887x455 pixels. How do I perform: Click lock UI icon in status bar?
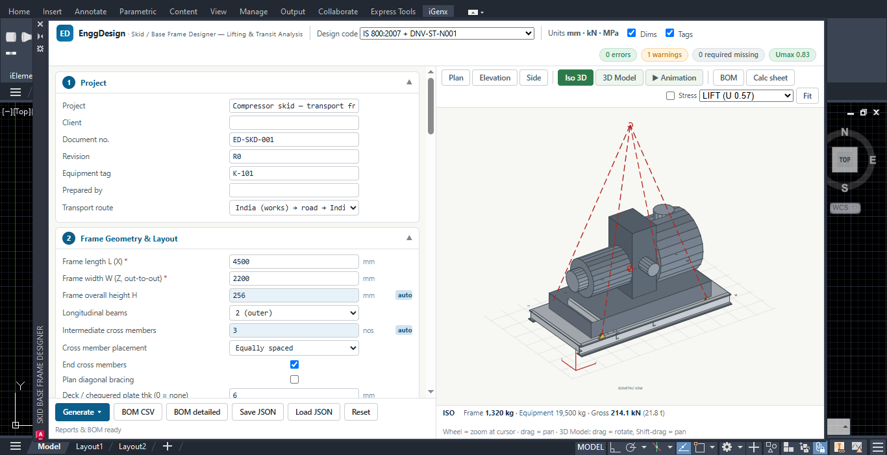pyautogui.click(x=806, y=447)
